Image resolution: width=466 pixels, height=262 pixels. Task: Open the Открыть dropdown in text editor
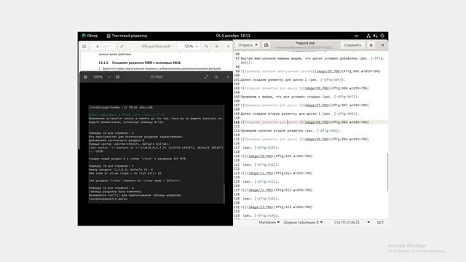click(x=248, y=45)
